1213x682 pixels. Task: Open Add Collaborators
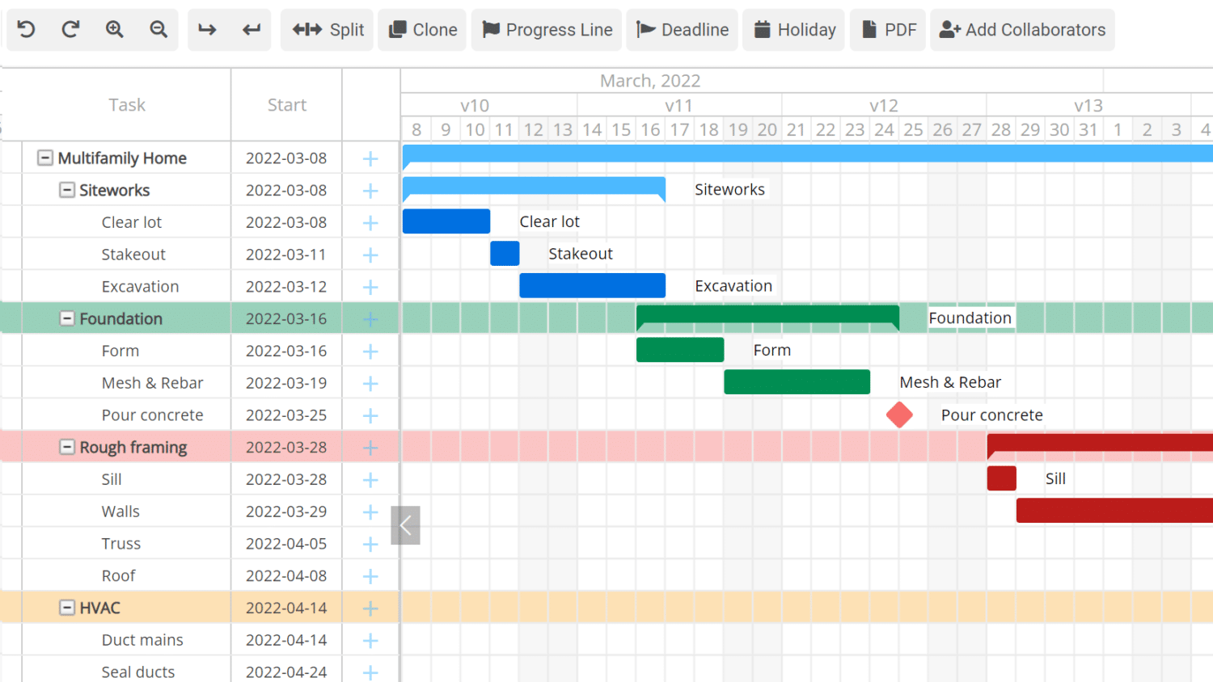1022,30
